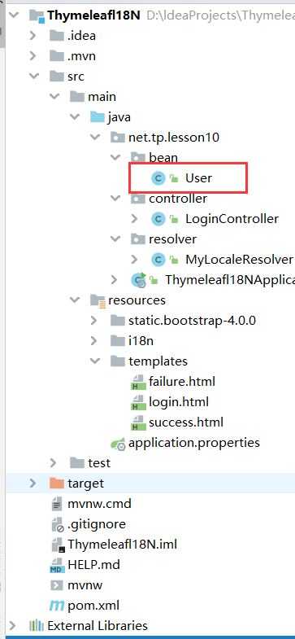Collapse the bean package arrow
The image size is (295, 639).
[115, 157]
